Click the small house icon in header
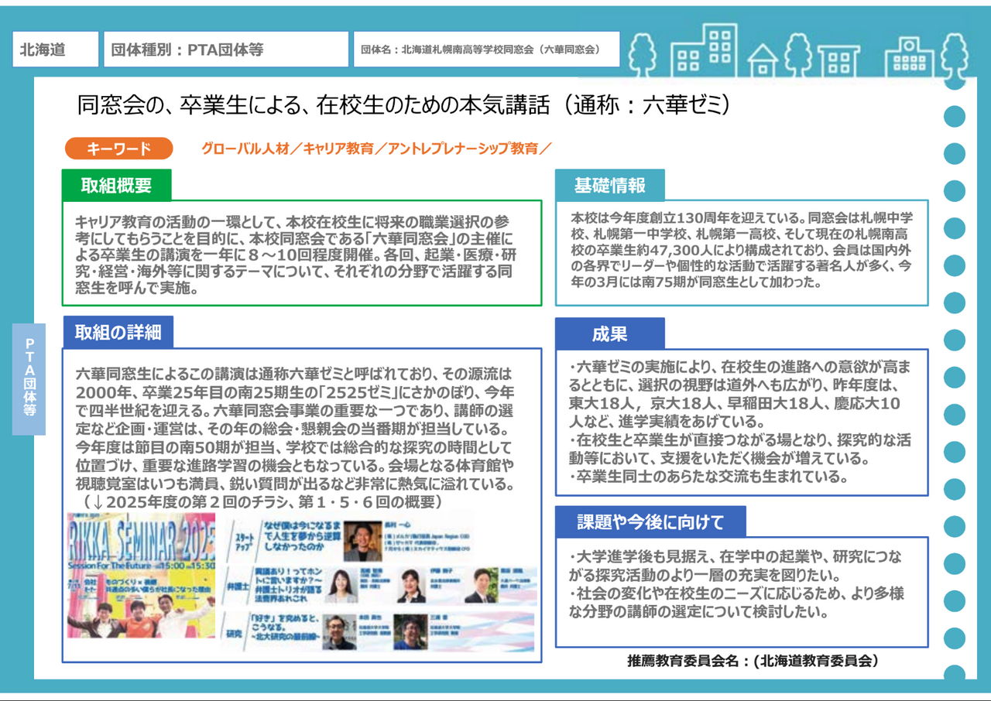Image resolution: width=991 pixels, height=701 pixels. click(763, 61)
